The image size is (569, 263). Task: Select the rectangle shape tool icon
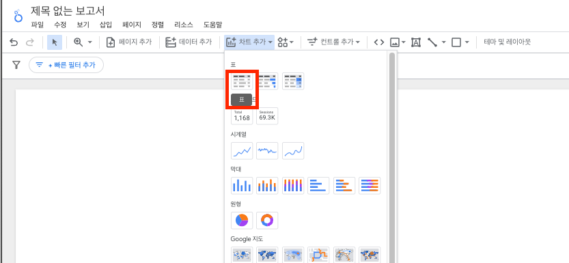456,42
